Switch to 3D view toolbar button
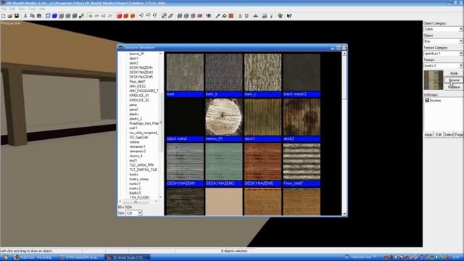464x261 pixels. (x=91, y=16)
